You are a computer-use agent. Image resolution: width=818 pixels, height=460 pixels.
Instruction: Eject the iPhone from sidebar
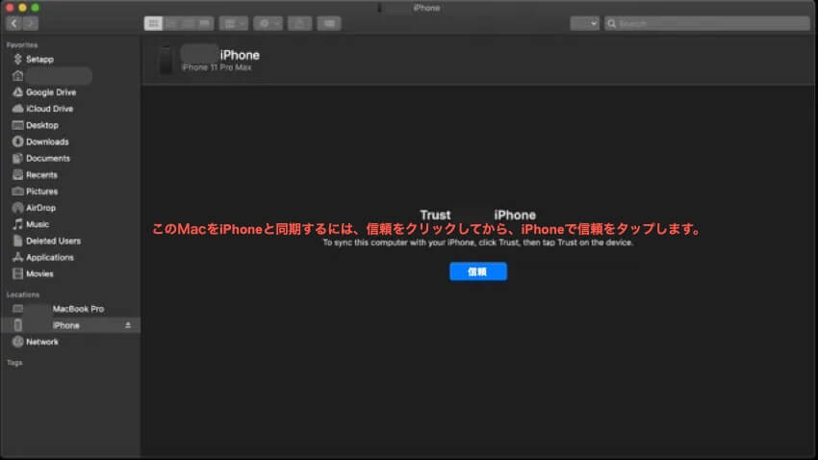(128, 325)
